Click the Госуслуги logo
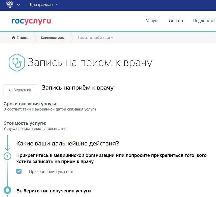 pyautogui.click(x=31, y=21)
